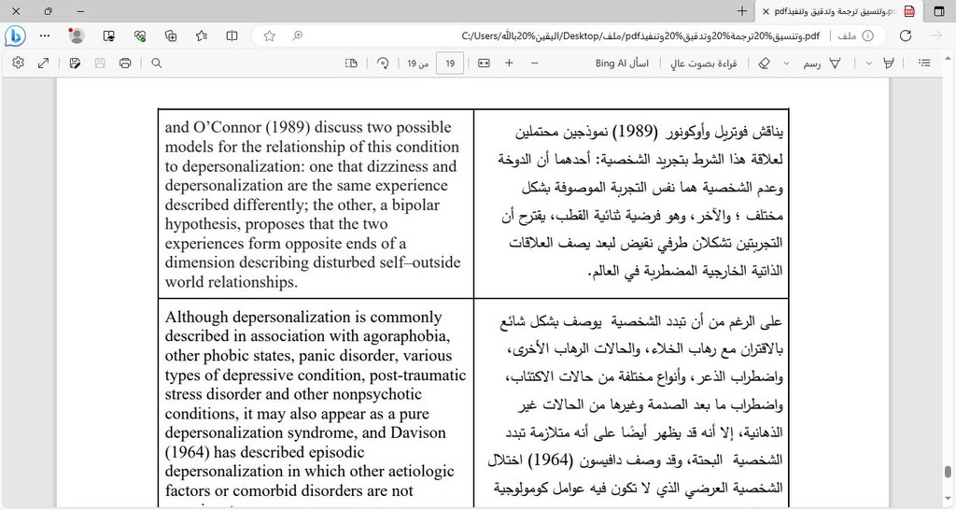Refresh the page
956x510 pixels.
906,36
